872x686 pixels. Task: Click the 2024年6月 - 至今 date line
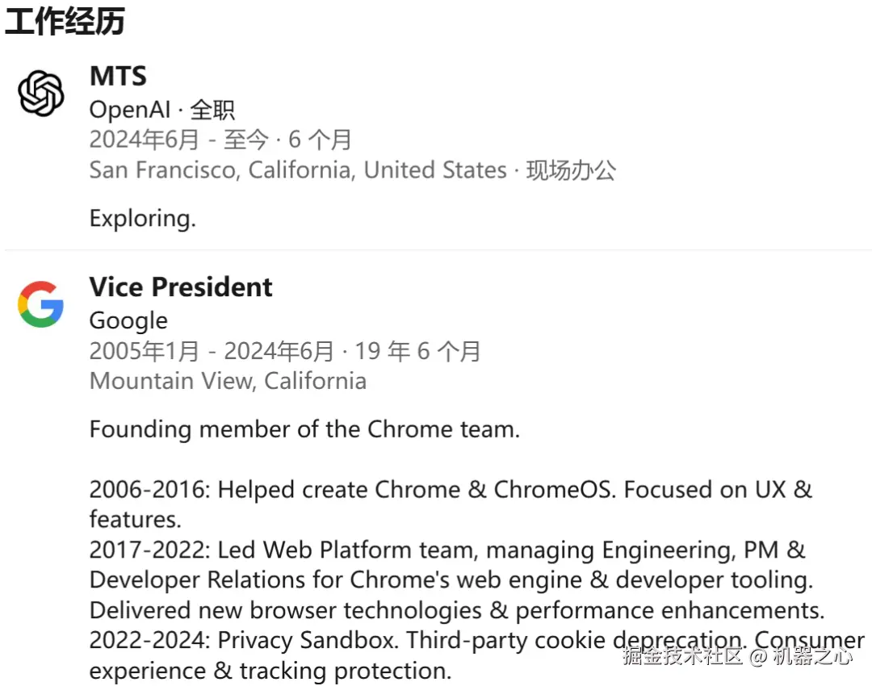[x=220, y=140]
